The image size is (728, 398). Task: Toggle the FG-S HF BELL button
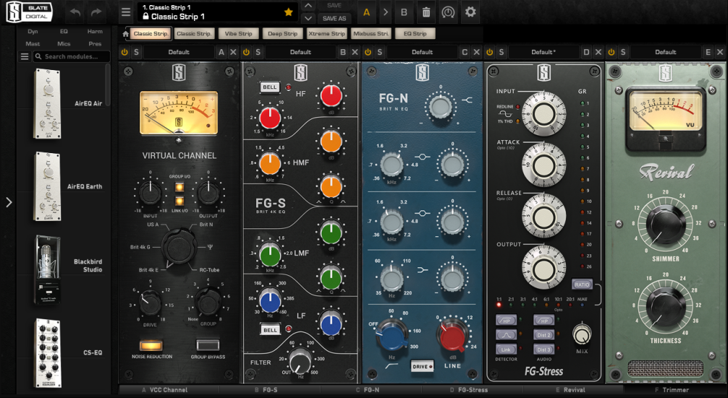pos(270,87)
